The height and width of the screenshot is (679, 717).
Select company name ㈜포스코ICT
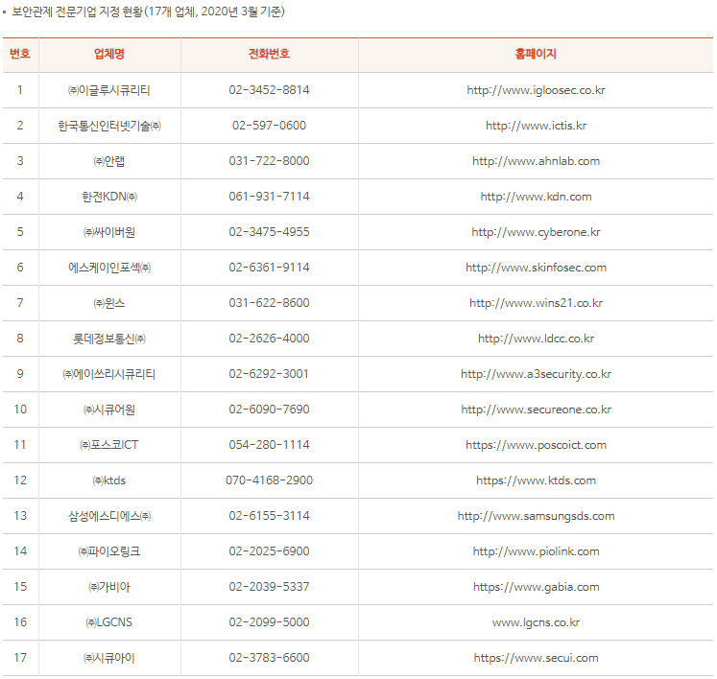[x=108, y=445]
